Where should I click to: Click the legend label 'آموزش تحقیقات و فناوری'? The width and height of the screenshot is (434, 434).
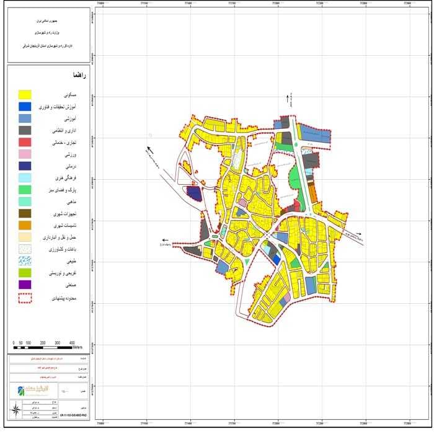(57, 107)
